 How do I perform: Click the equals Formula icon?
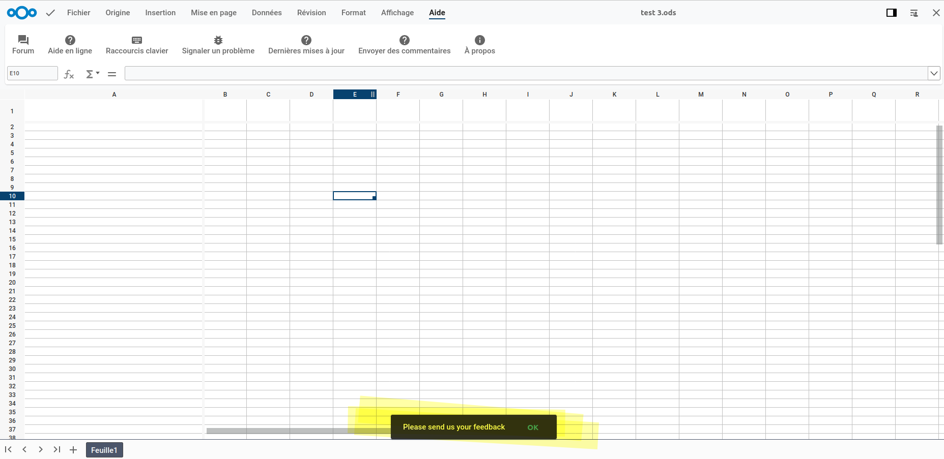point(112,74)
